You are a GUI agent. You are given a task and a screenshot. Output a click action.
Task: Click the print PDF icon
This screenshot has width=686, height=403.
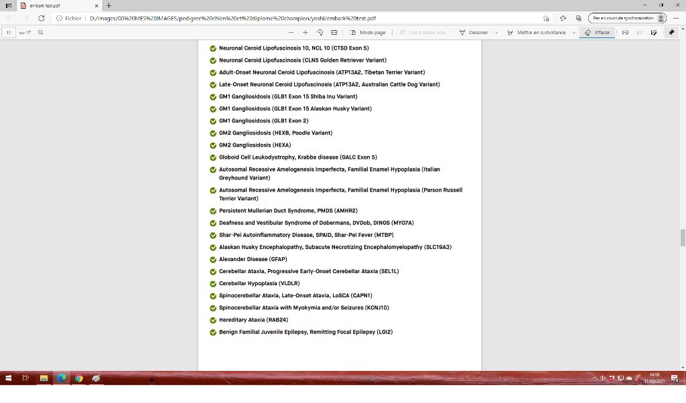tap(625, 32)
